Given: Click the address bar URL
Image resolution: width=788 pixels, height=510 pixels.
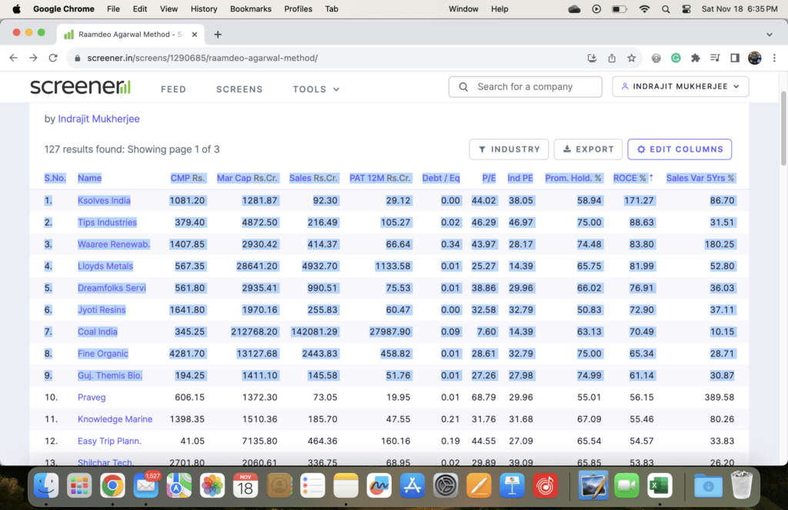Looking at the screenshot, I should click(202, 58).
